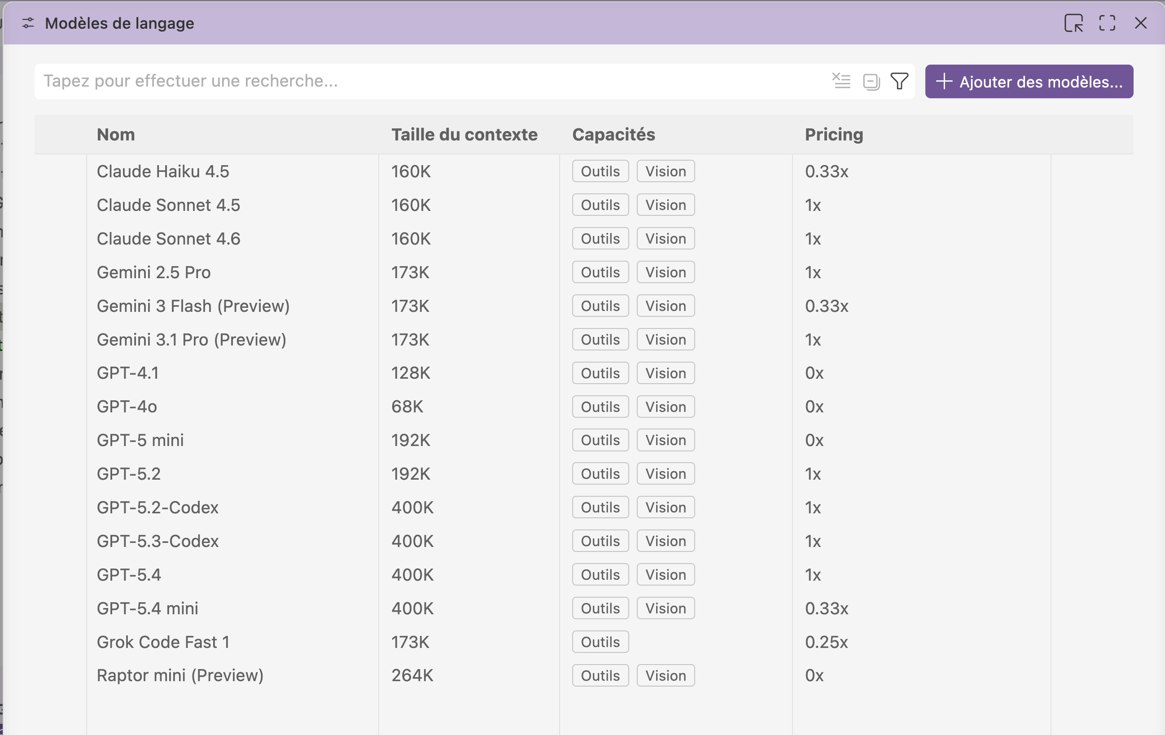Viewport: 1165px width, 735px height.
Task: Click the 400K context size for GPT-5.2-Codex
Action: 413,507
